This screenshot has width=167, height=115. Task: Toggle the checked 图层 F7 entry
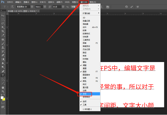(x=90, y=72)
